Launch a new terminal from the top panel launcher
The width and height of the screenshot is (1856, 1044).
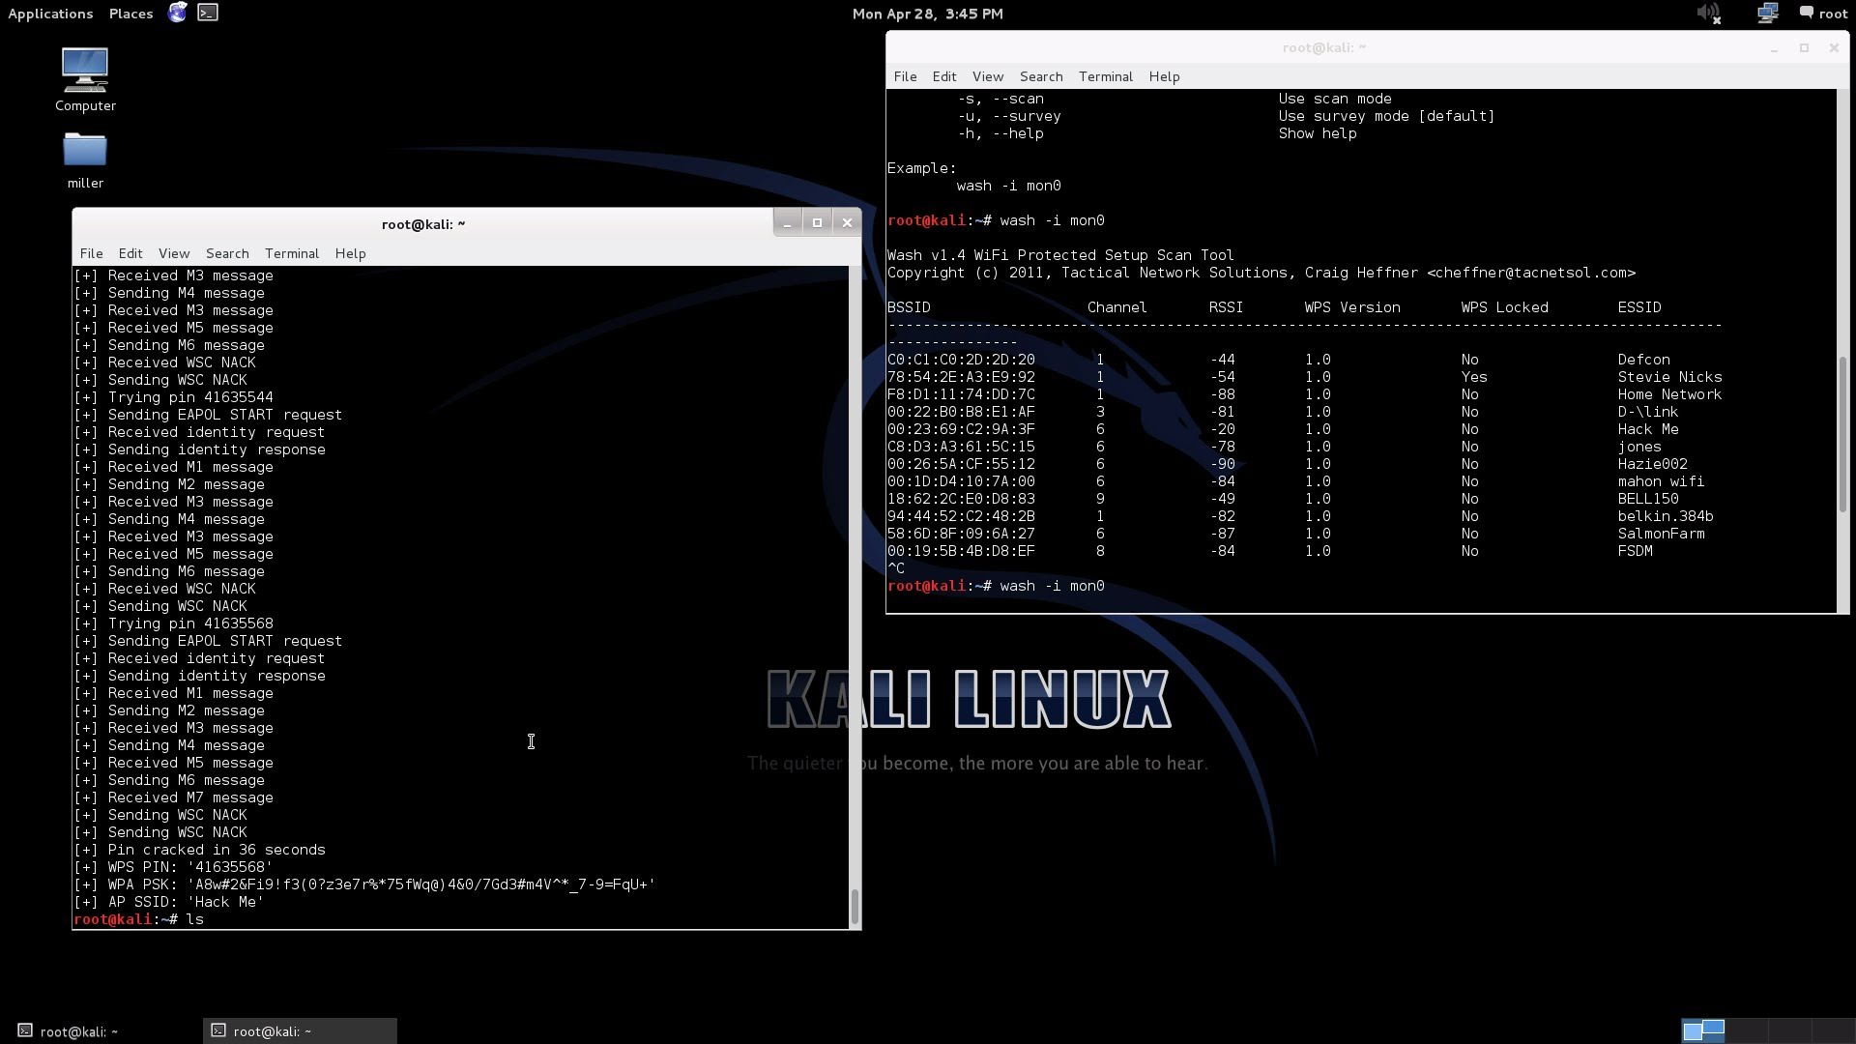click(x=208, y=13)
